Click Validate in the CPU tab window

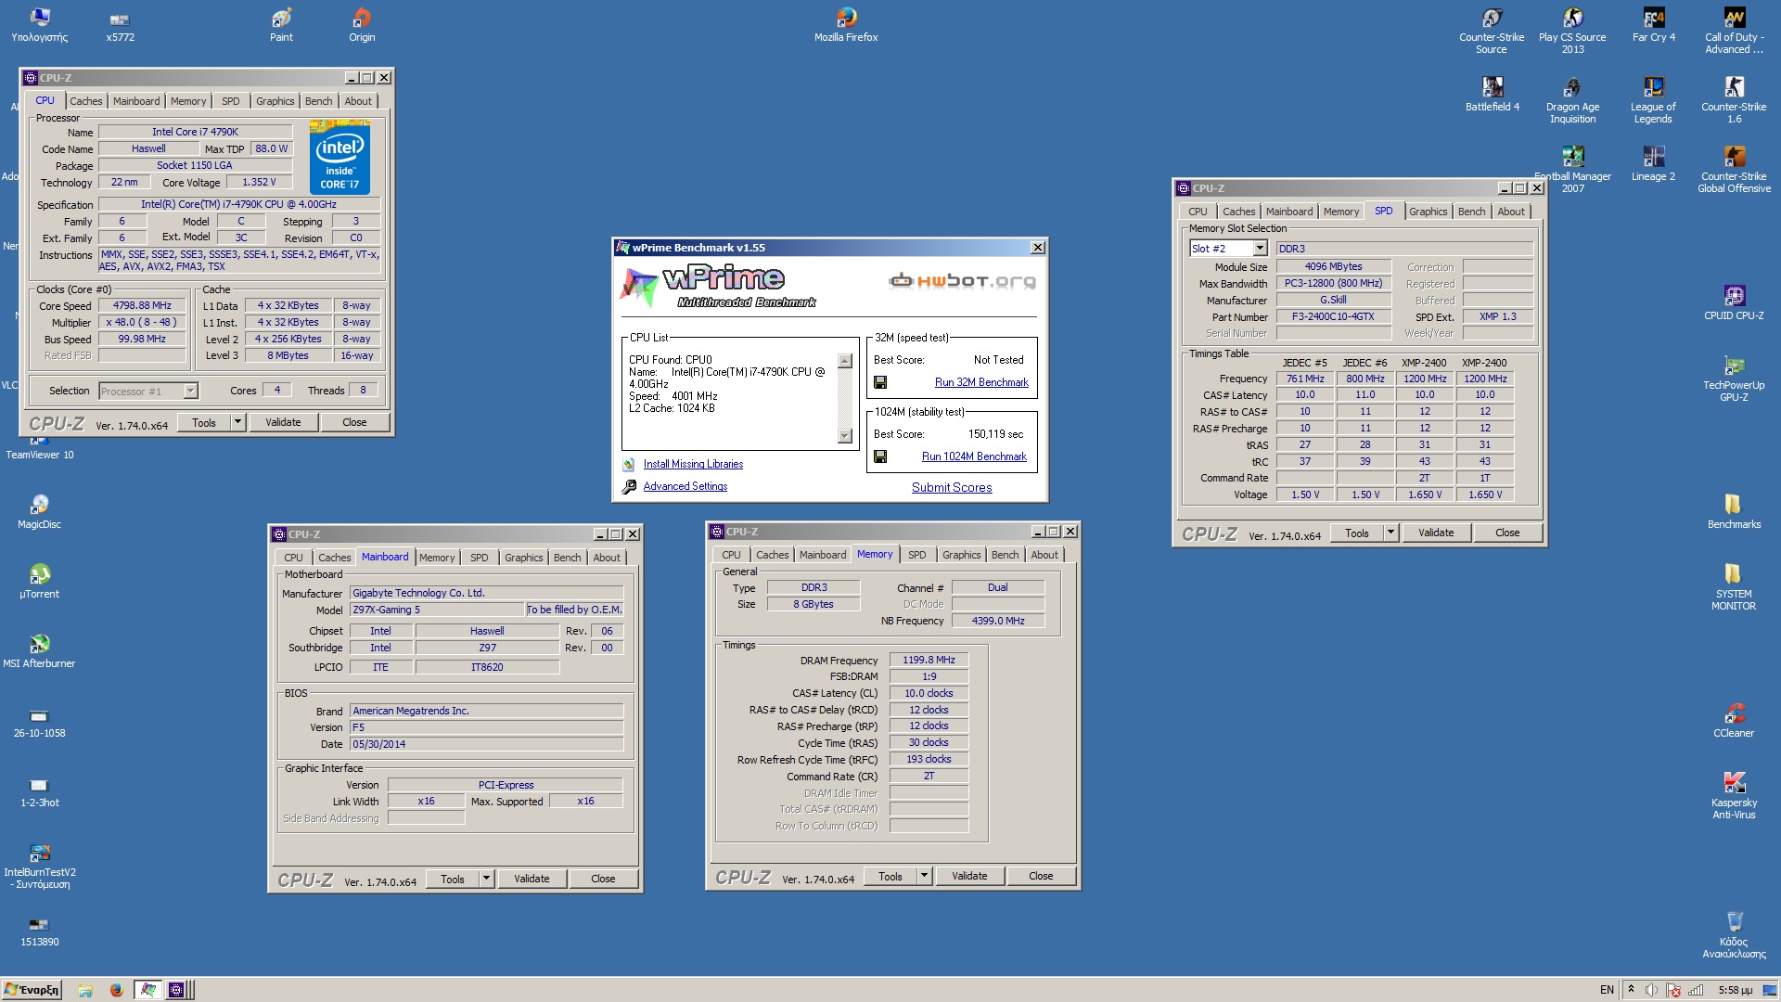[283, 422]
